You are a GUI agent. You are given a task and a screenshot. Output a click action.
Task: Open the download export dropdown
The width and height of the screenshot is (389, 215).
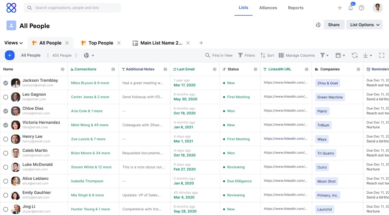(367, 55)
